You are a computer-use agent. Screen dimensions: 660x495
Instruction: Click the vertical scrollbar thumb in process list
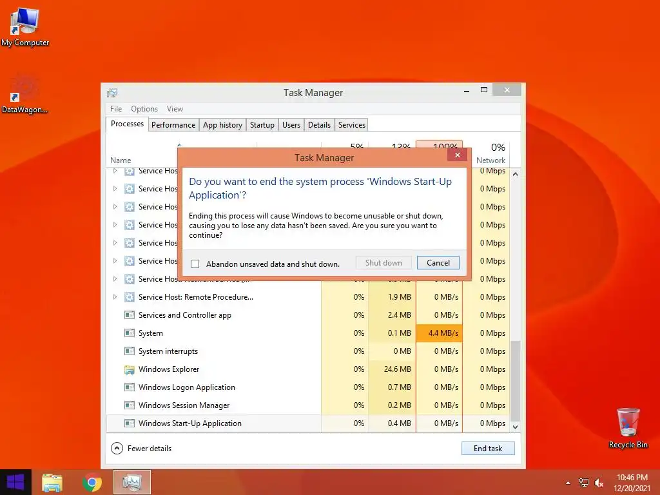click(x=515, y=380)
